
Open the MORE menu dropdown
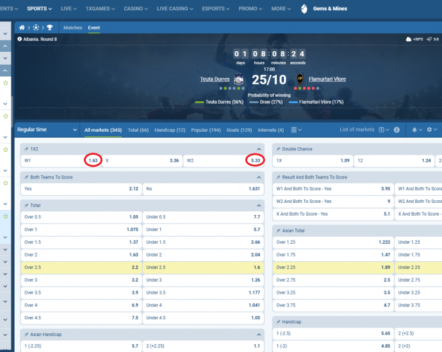(281, 9)
